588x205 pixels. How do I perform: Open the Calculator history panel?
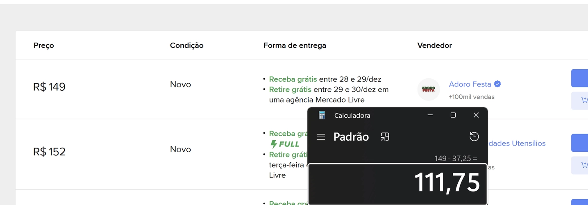(x=474, y=137)
